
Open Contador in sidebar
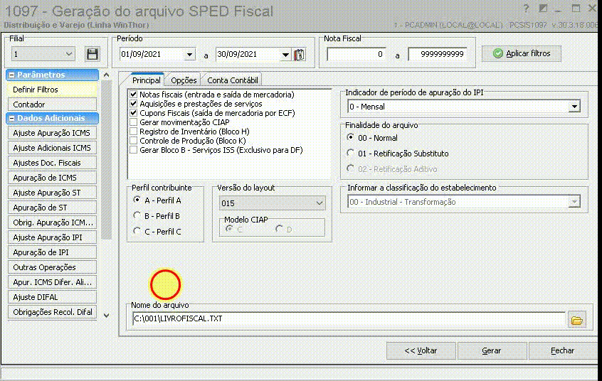pos(52,104)
